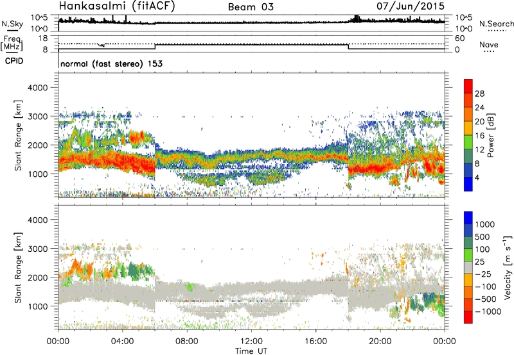
Task: Click the gray segment of the velocity color bar
Action: tap(468, 267)
